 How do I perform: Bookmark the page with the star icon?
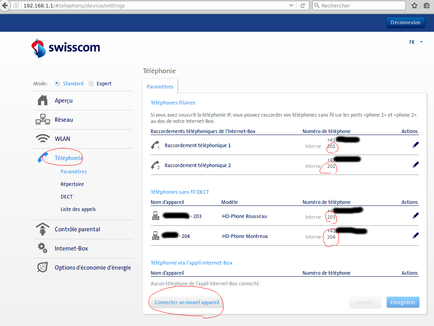414,5
